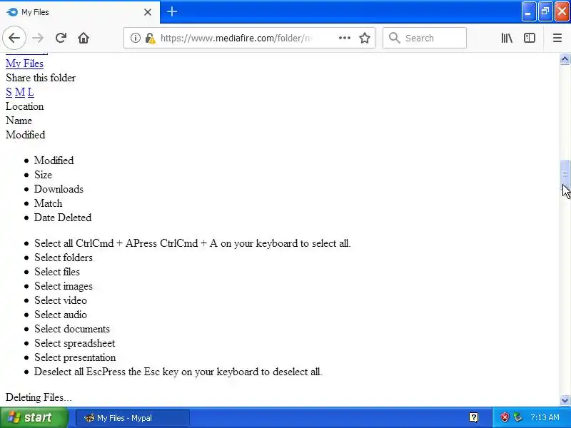
Task: Click Select images entry
Action: click(x=64, y=286)
